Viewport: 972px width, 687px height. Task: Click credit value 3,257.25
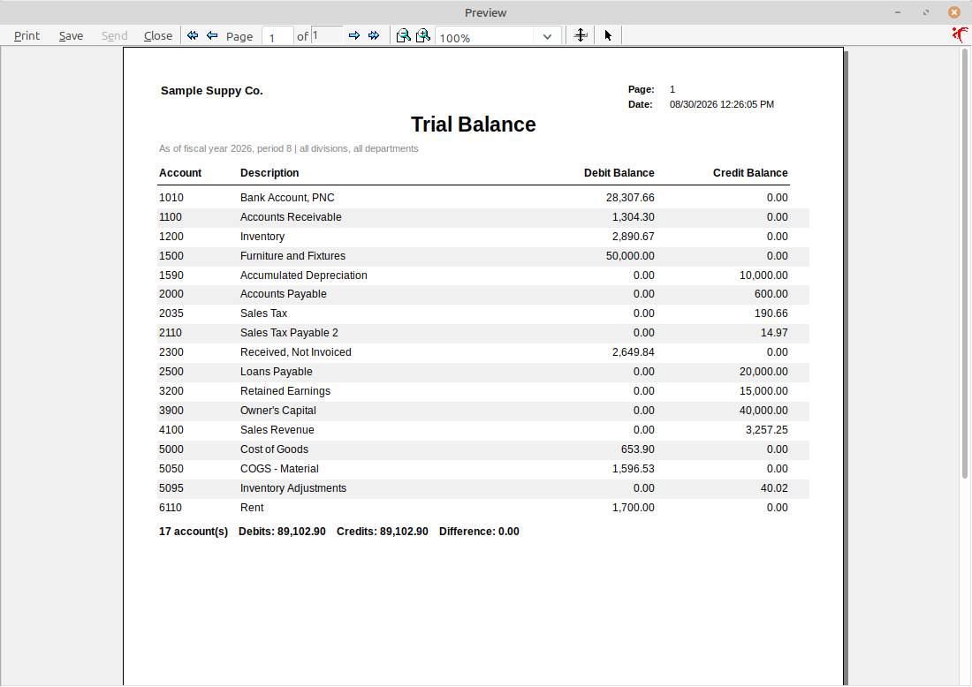(x=767, y=430)
